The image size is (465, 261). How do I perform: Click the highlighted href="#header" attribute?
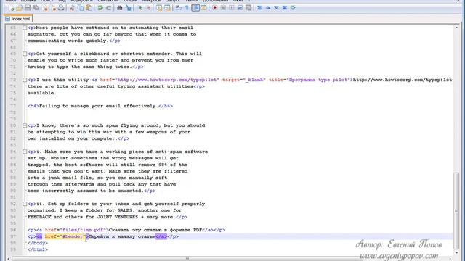65,236
